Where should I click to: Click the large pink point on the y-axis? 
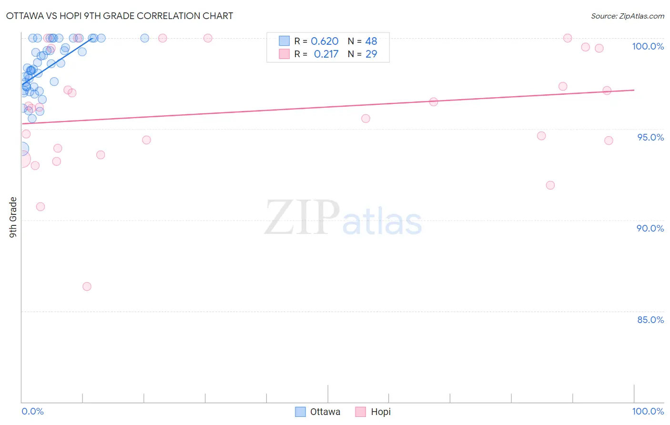(x=22, y=159)
